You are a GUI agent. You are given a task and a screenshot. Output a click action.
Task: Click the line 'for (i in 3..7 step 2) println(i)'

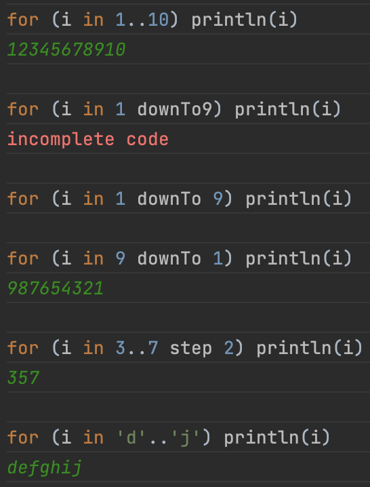click(185, 348)
